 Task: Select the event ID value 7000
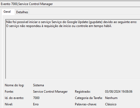click(x=36, y=98)
